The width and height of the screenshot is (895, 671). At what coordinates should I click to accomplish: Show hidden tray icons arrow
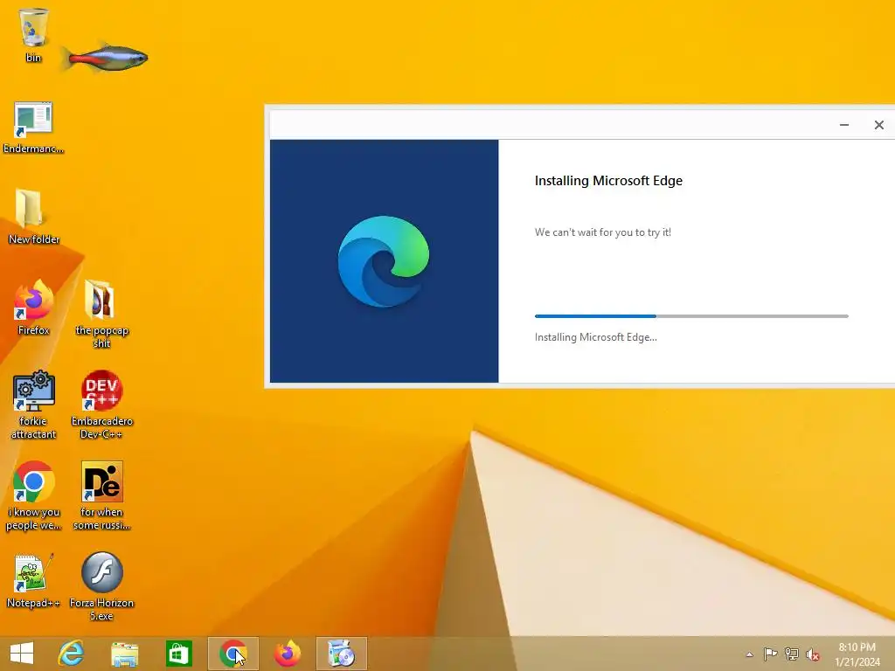click(749, 654)
